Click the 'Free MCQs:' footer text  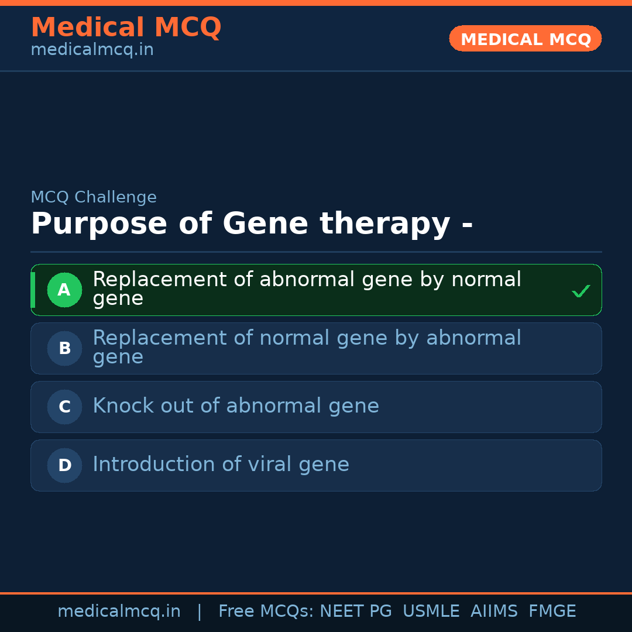pyautogui.click(x=266, y=612)
